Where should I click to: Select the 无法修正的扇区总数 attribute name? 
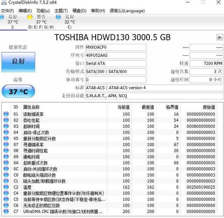click(x=41, y=205)
